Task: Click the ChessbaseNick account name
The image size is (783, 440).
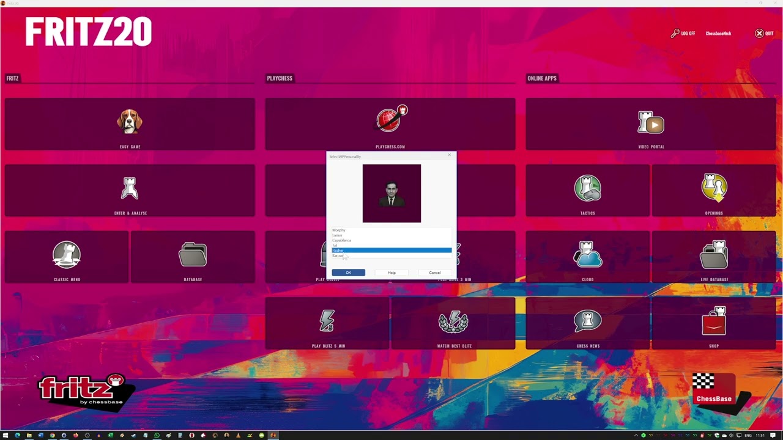Action: coord(718,34)
